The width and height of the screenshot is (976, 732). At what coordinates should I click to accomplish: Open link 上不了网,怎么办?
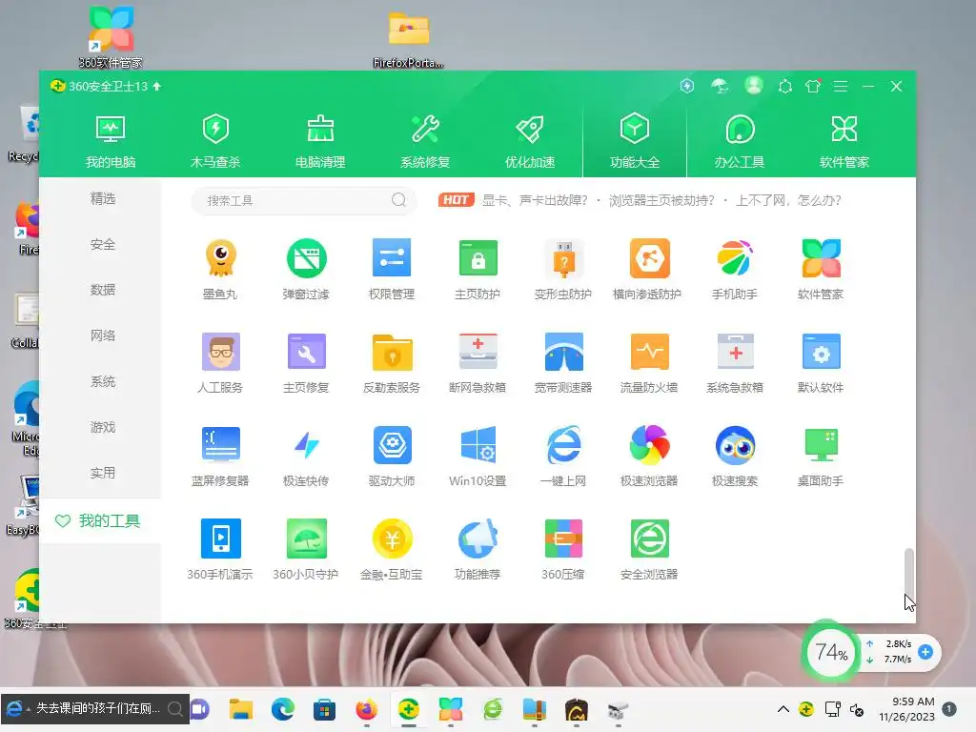788,200
